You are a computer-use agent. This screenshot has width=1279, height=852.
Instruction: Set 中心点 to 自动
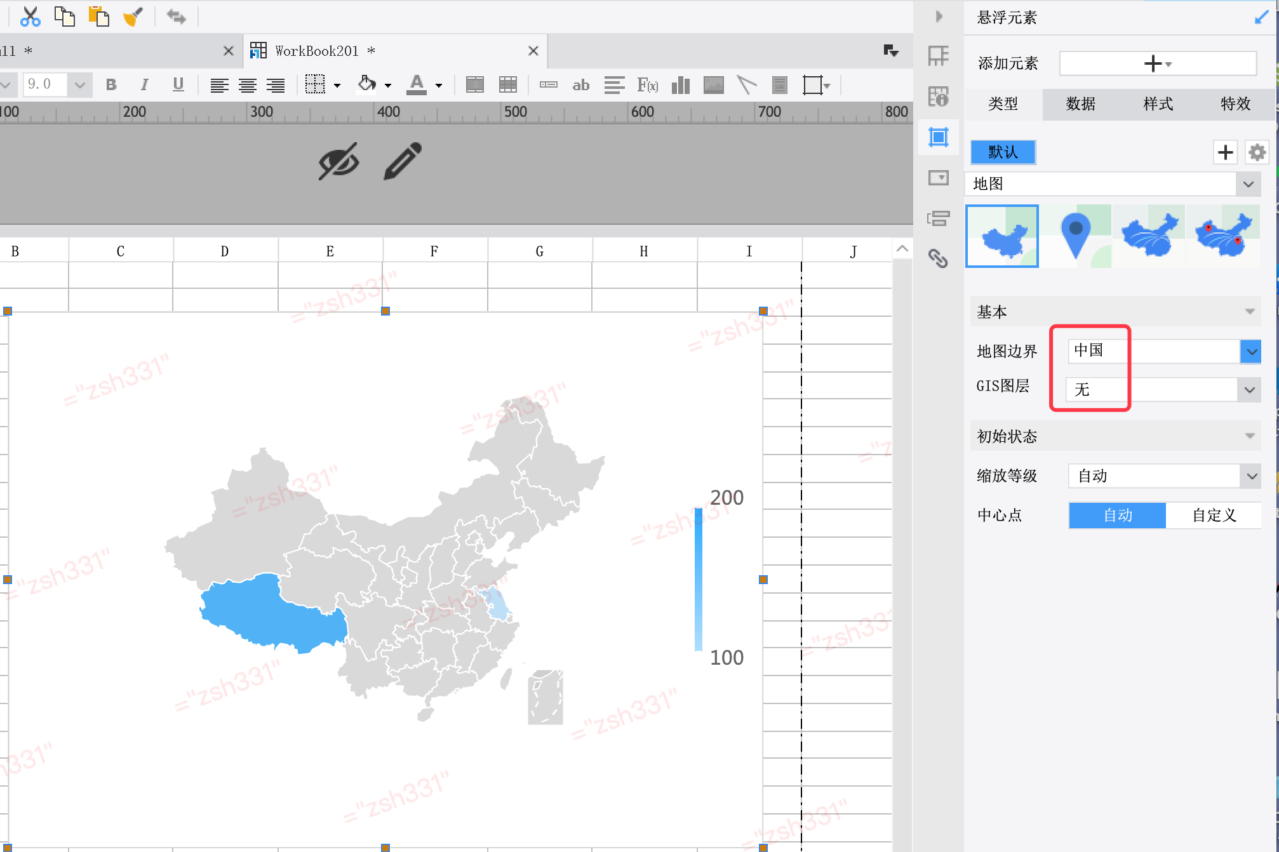[1118, 516]
